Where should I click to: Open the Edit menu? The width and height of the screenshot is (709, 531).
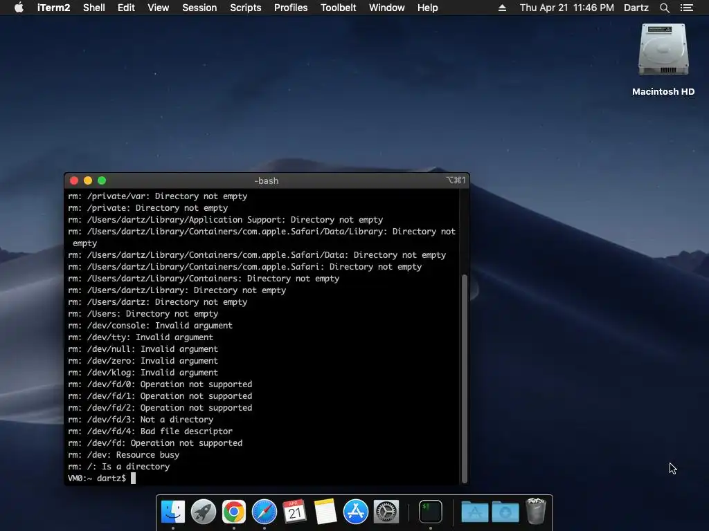pyautogui.click(x=126, y=8)
